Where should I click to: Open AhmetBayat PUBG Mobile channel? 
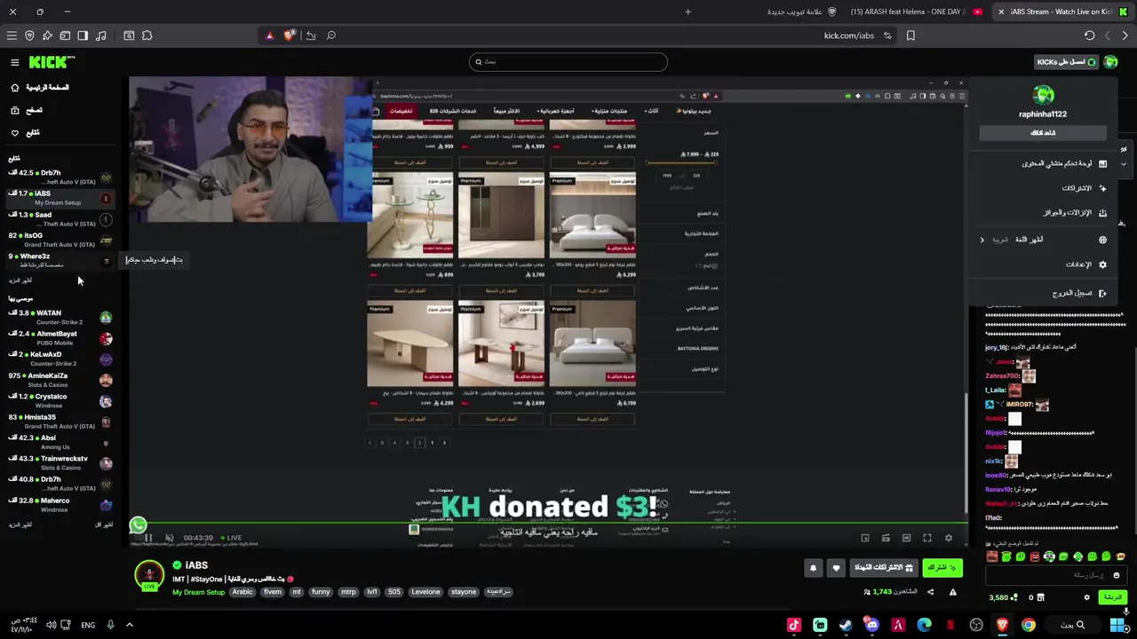(60, 338)
